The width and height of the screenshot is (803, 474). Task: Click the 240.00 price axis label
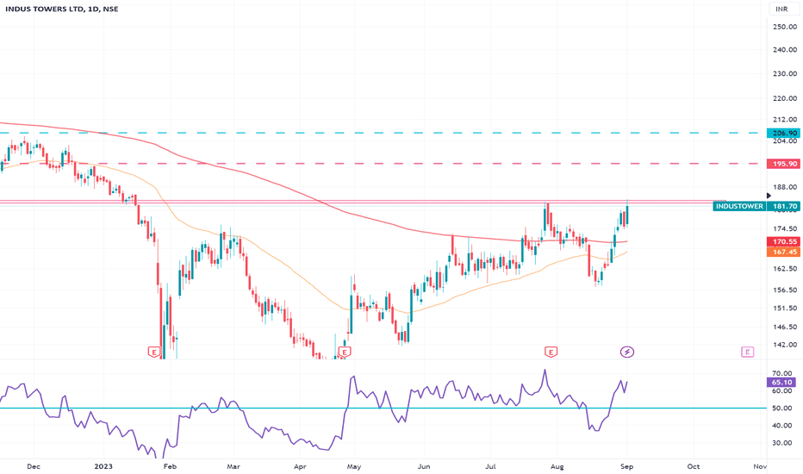tap(785, 50)
